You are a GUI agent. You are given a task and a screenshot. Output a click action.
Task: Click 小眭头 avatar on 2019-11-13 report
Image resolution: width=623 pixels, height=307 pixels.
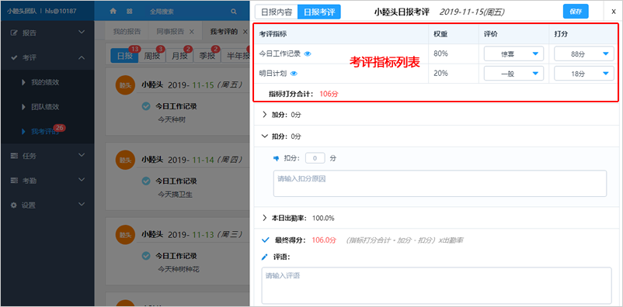click(125, 234)
